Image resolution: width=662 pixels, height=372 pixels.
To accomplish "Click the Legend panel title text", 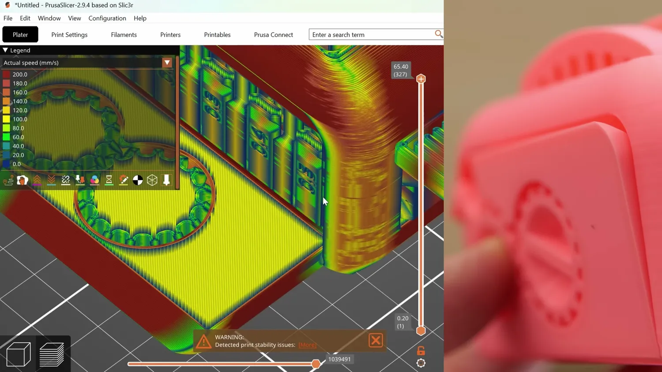I will 20,50.
